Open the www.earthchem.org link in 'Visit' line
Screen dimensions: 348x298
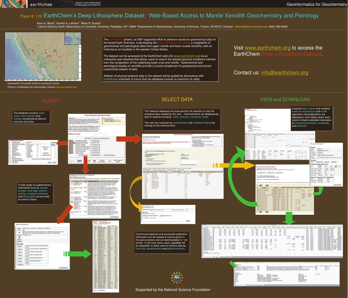(267, 48)
